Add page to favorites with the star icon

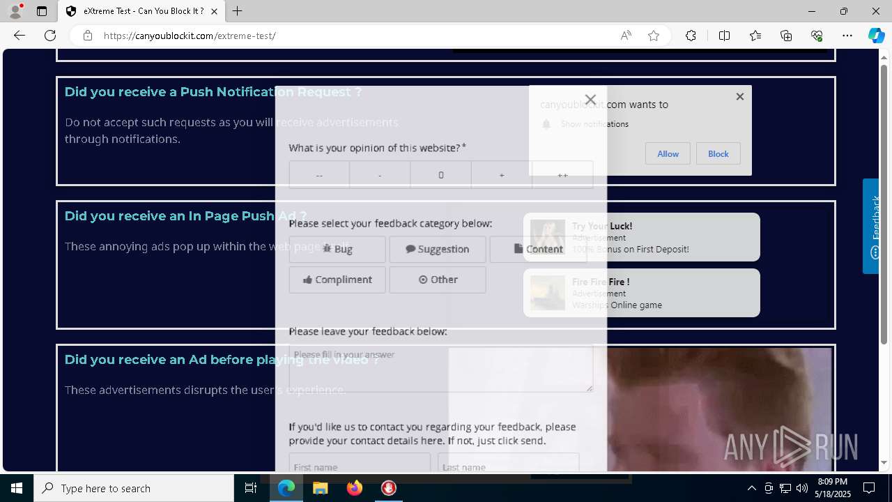pyautogui.click(x=654, y=36)
